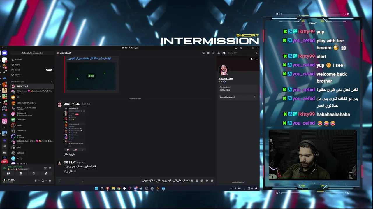Click ABDULLAH profile avatar
The height and width of the screenshot is (209, 373).
pyautogui.click(x=224, y=70)
